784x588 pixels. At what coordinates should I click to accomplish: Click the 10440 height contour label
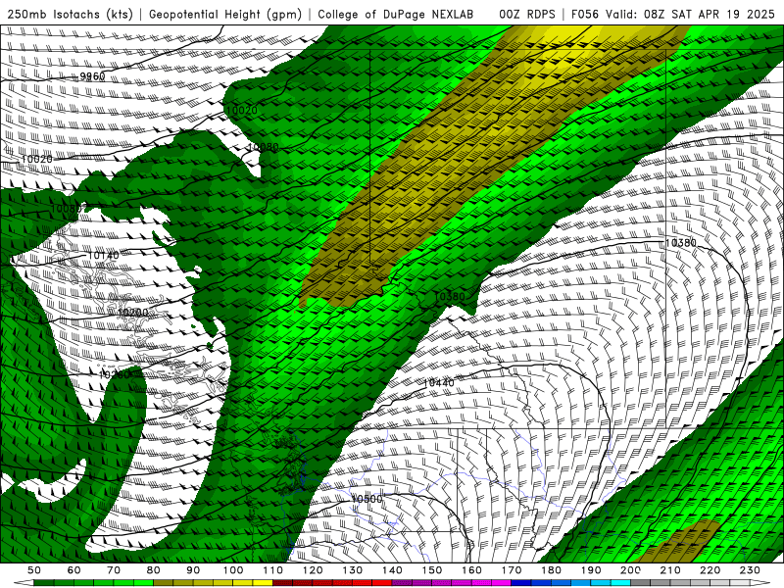tap(438, 383)
